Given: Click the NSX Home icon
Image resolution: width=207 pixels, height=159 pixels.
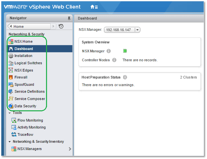Looking at the screenshot, I should [x=11, y=41].
